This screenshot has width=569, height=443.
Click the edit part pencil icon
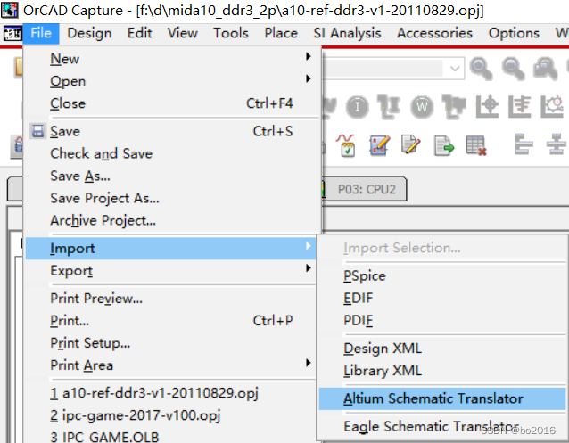coord(379,145)
